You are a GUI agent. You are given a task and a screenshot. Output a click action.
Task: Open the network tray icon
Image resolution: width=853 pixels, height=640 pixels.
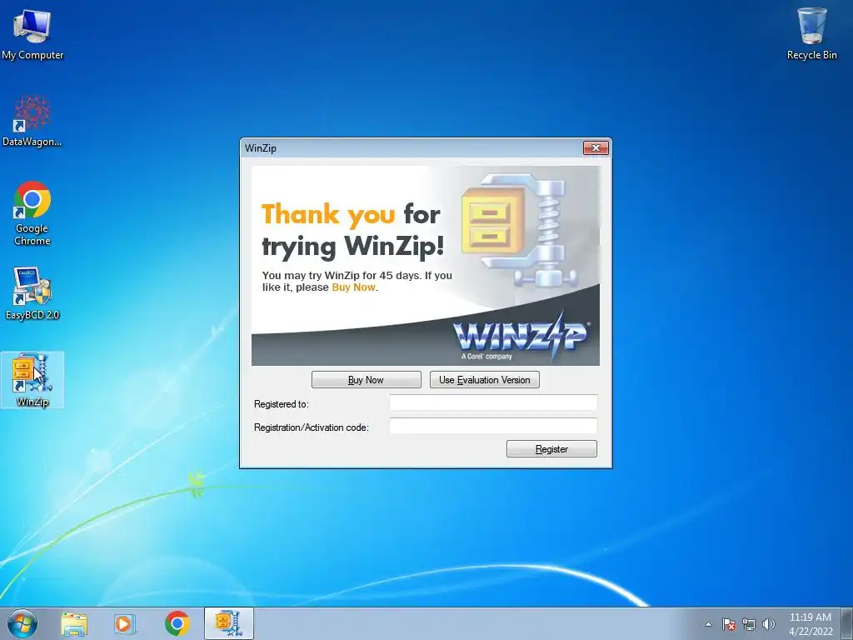click(x=749, y=624)
